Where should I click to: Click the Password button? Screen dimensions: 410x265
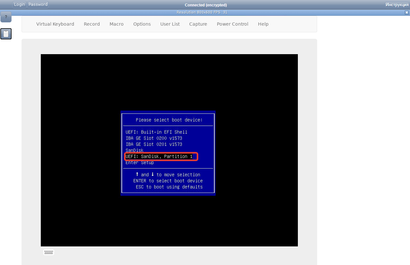pyautogui.click(x=38, y=4)
